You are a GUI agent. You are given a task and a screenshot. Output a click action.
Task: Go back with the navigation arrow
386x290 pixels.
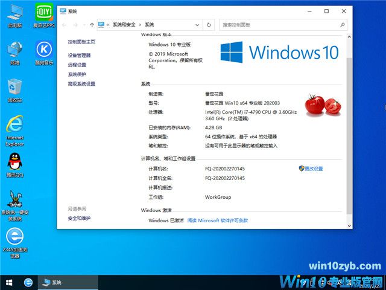pos(65,25)
